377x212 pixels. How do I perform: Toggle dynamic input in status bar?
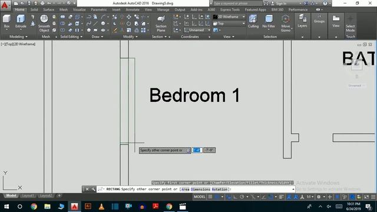[229, 197]
